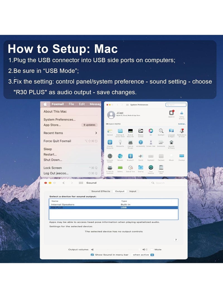Switch to Input tab
Image resolution: width=223 pixels, height=305 pixels.
coord(133,191)
